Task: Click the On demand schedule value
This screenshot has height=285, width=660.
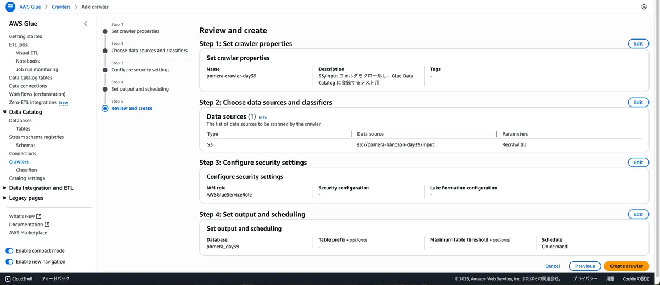Action: tap(554, 247)
